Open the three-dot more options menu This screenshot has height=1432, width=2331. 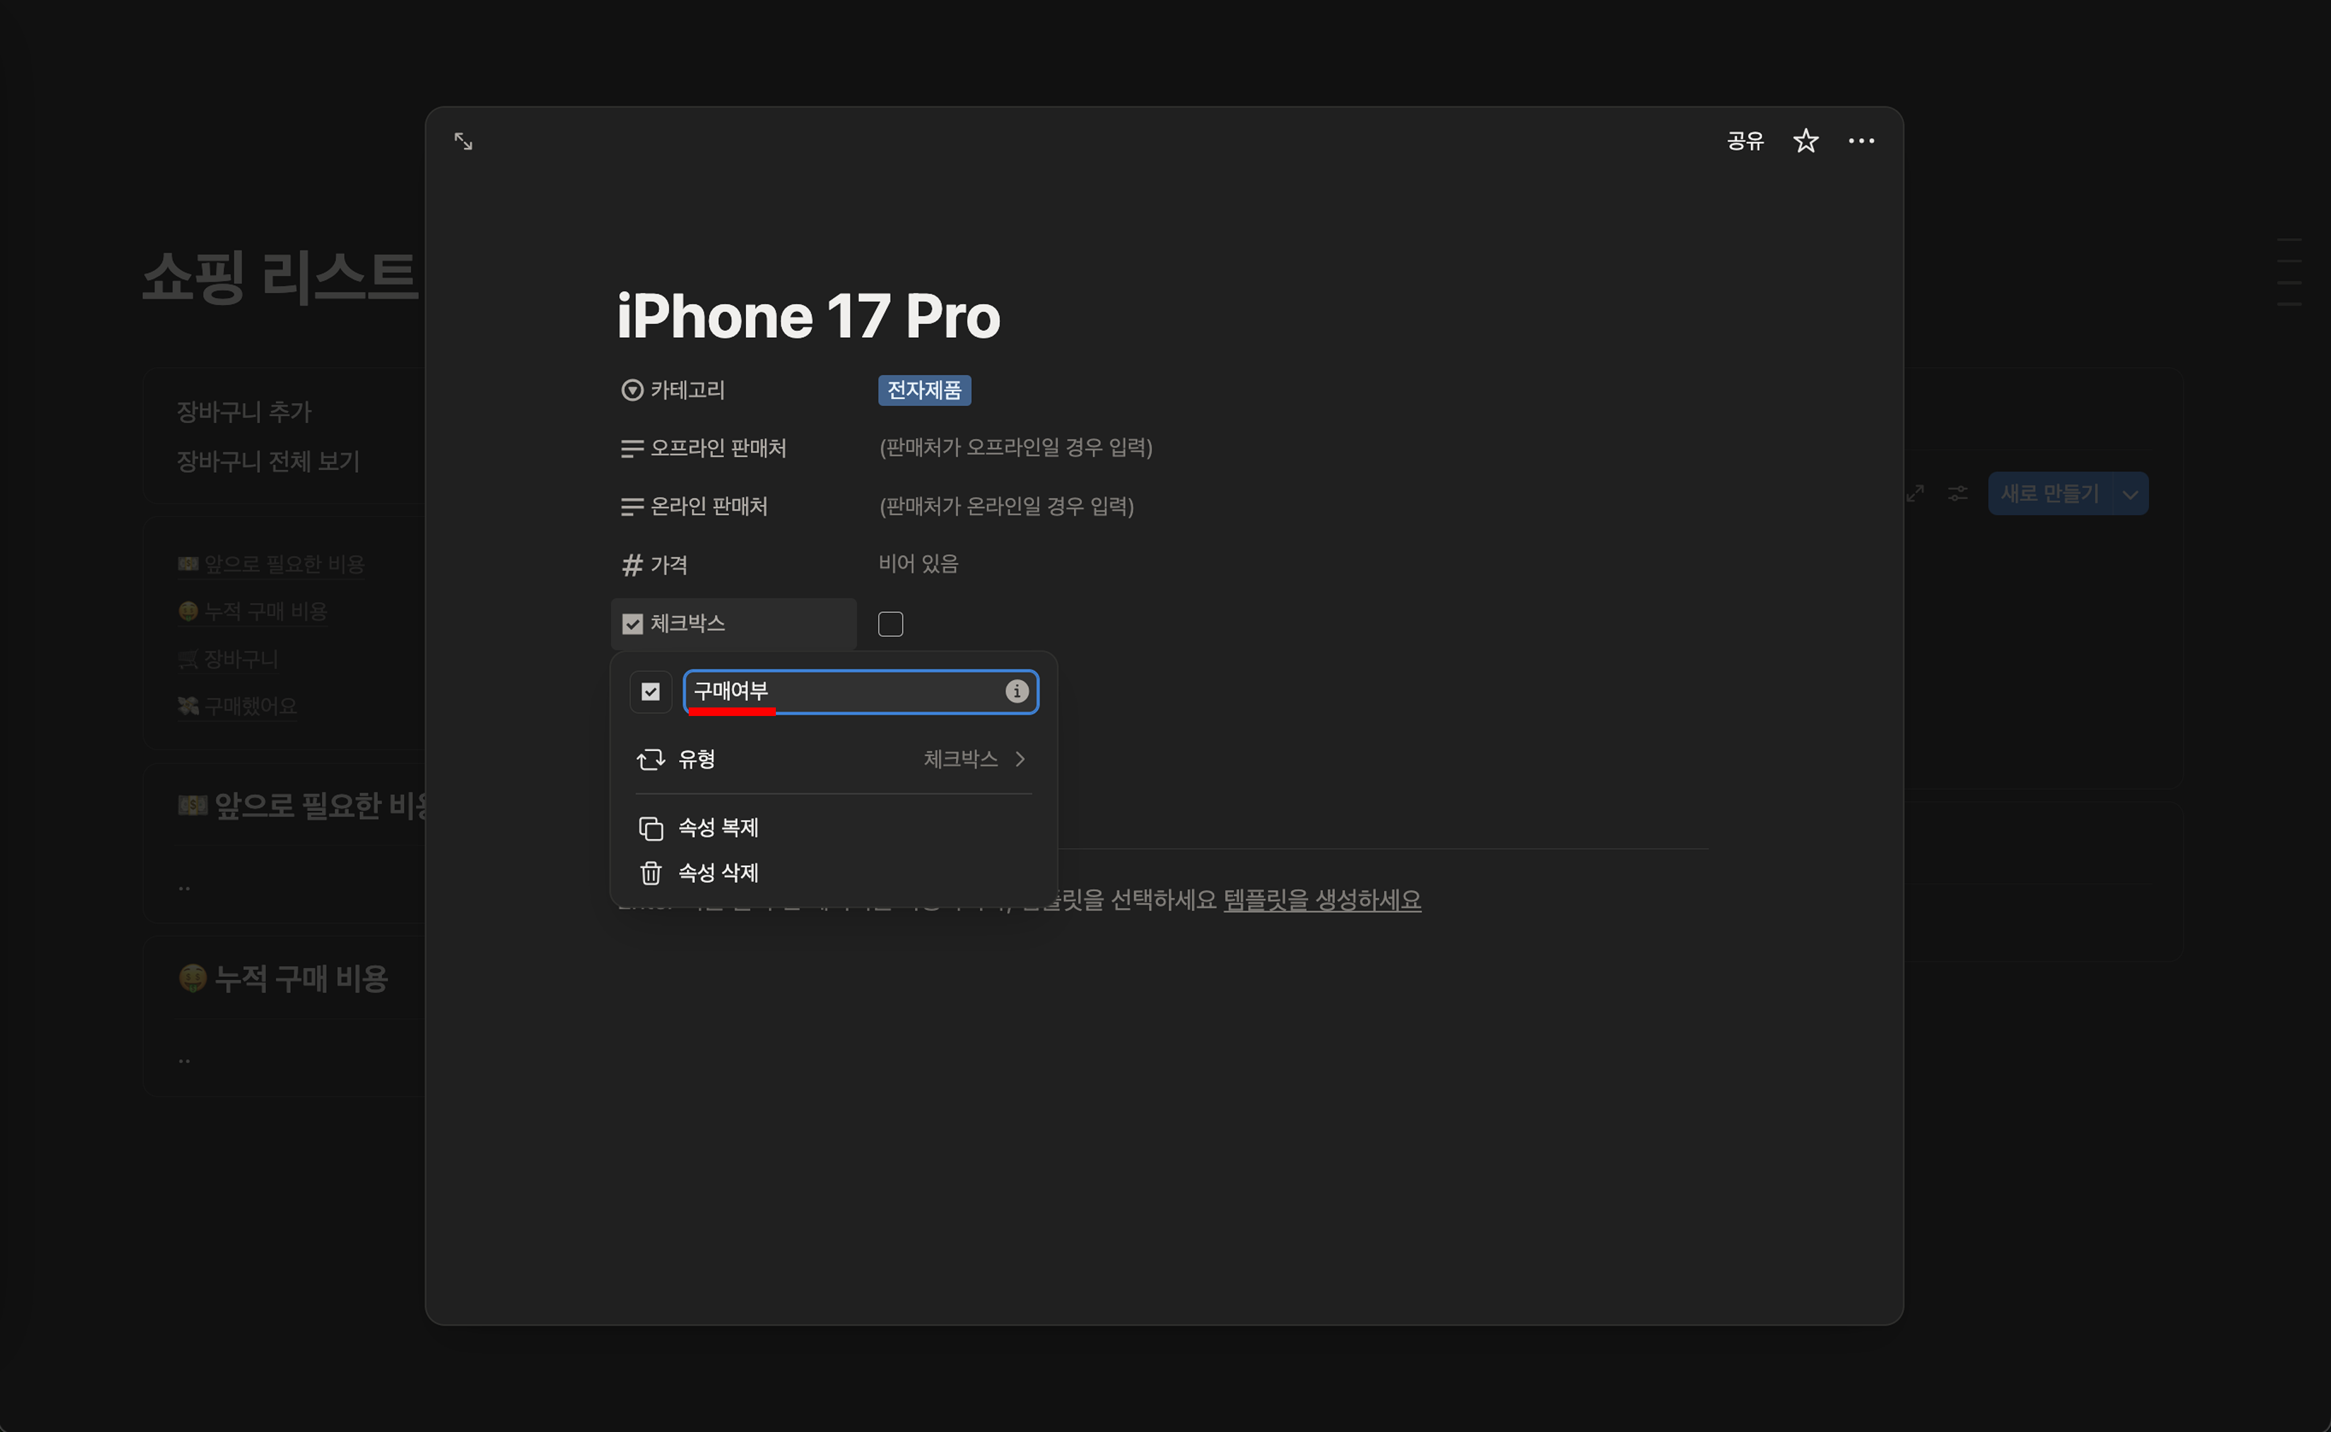coord(1860,141)
